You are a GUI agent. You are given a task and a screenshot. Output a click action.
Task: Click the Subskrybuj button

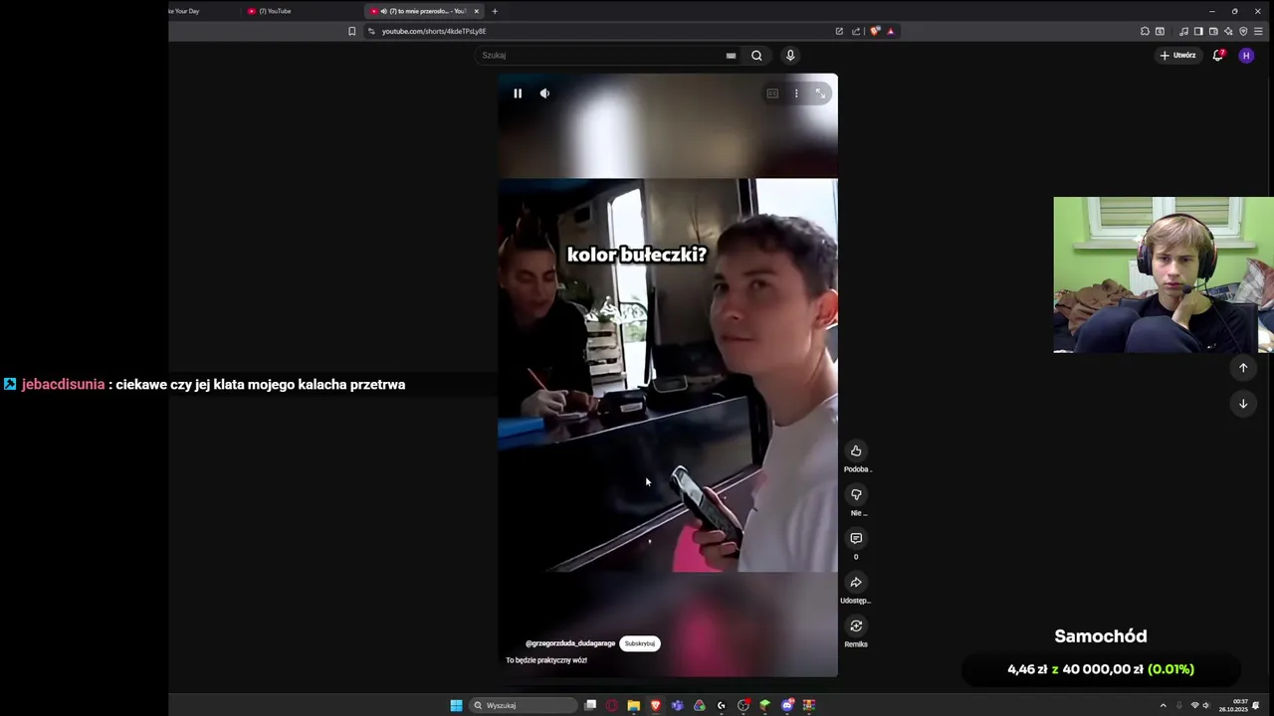click(x=640, y=643)
